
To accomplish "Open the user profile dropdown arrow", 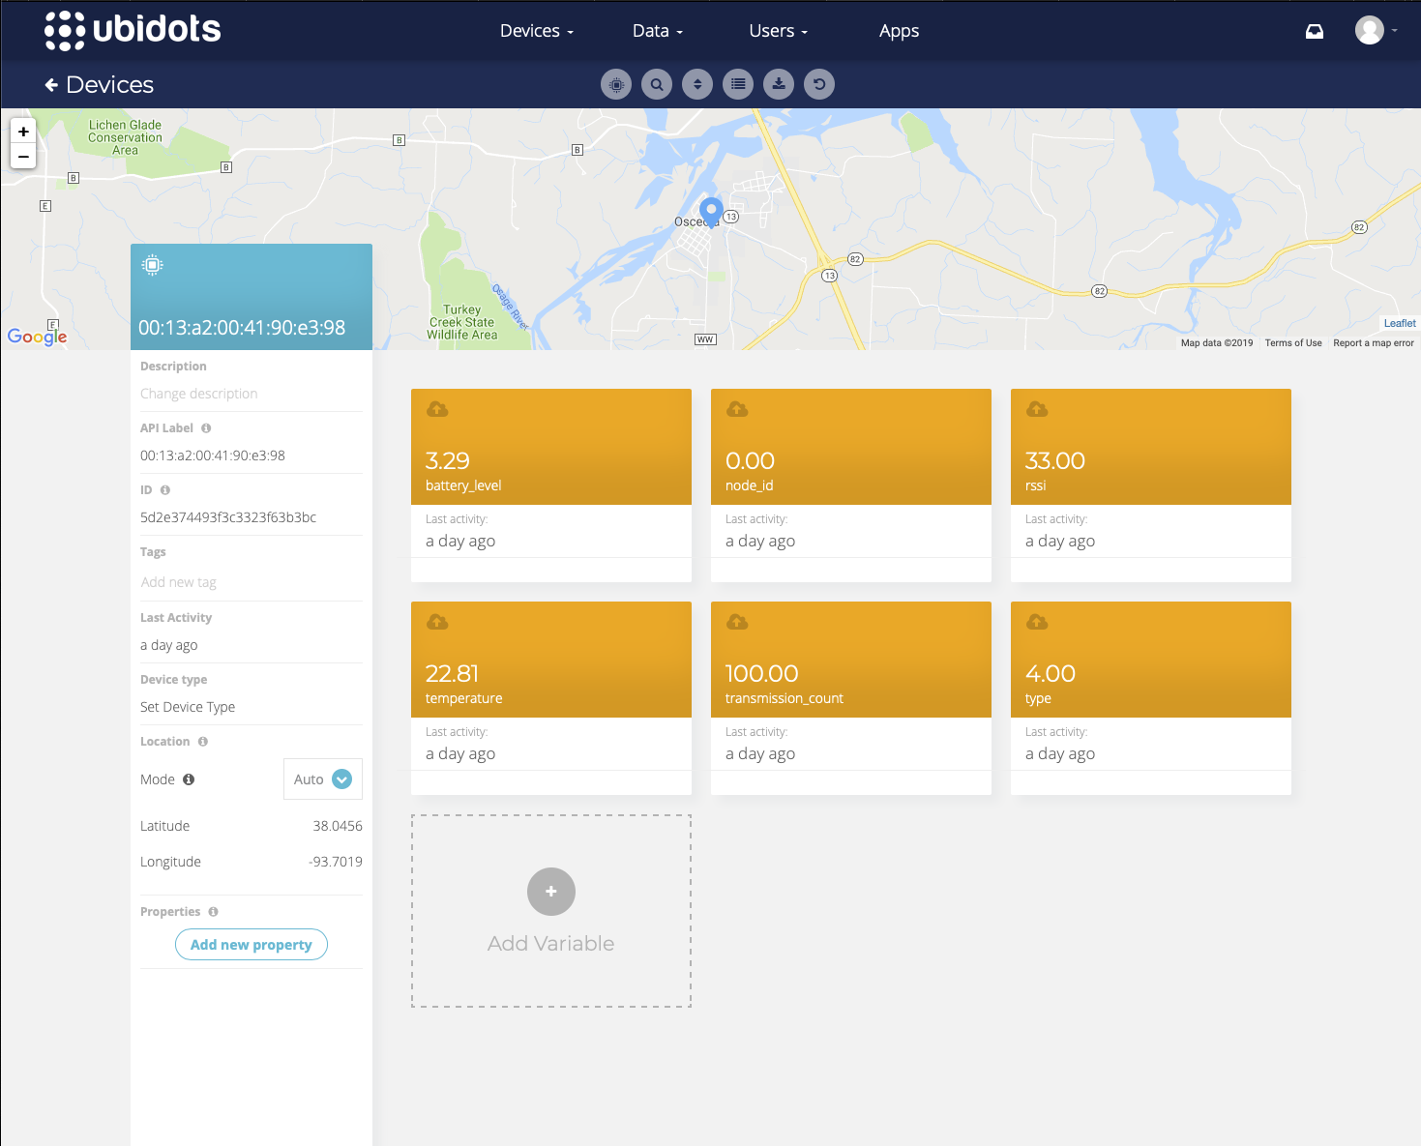I will [x=1394, y=30].
